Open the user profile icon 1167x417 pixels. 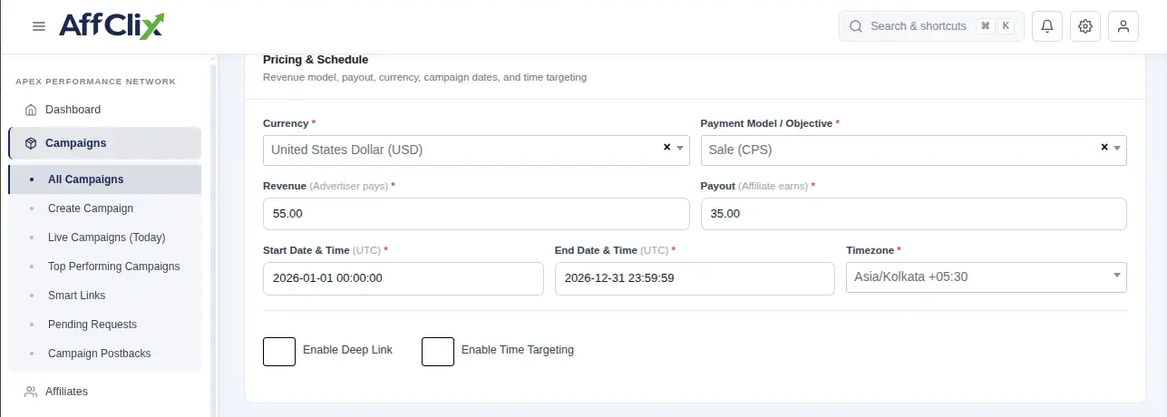coord(1123,26)
